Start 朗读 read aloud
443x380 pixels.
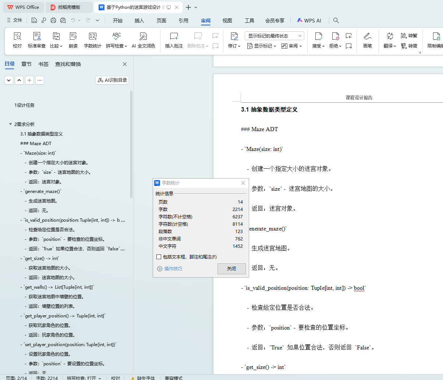pyautogui.click(x=73, y=40)
